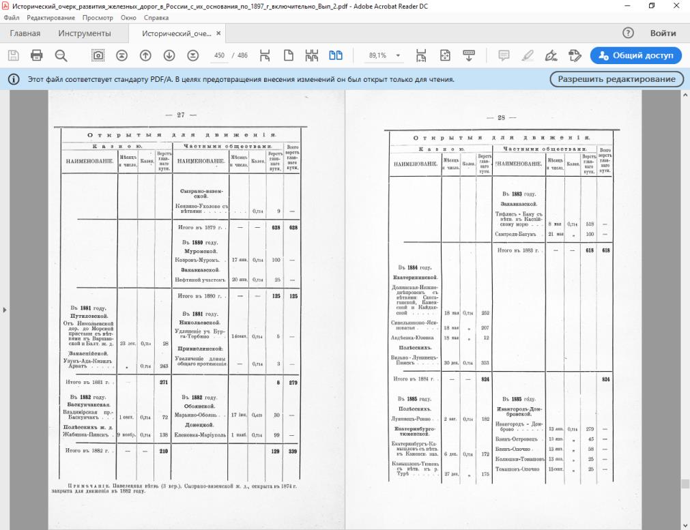This screenshot has width=690, height=530.
Task: Go to the previous page arrow
Action: coord(145,56)
